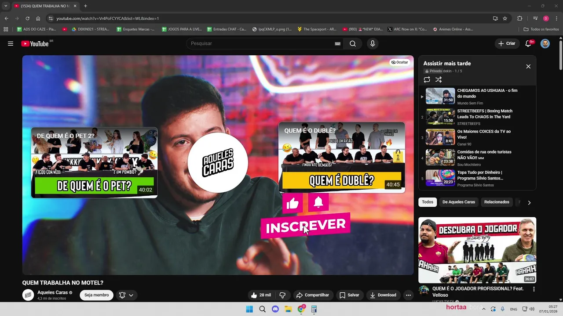
Task: Open taskbar search
Action: coord(263,309)
